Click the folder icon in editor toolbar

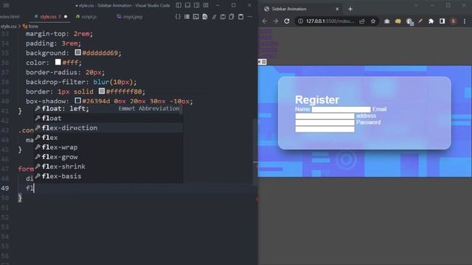223,16
